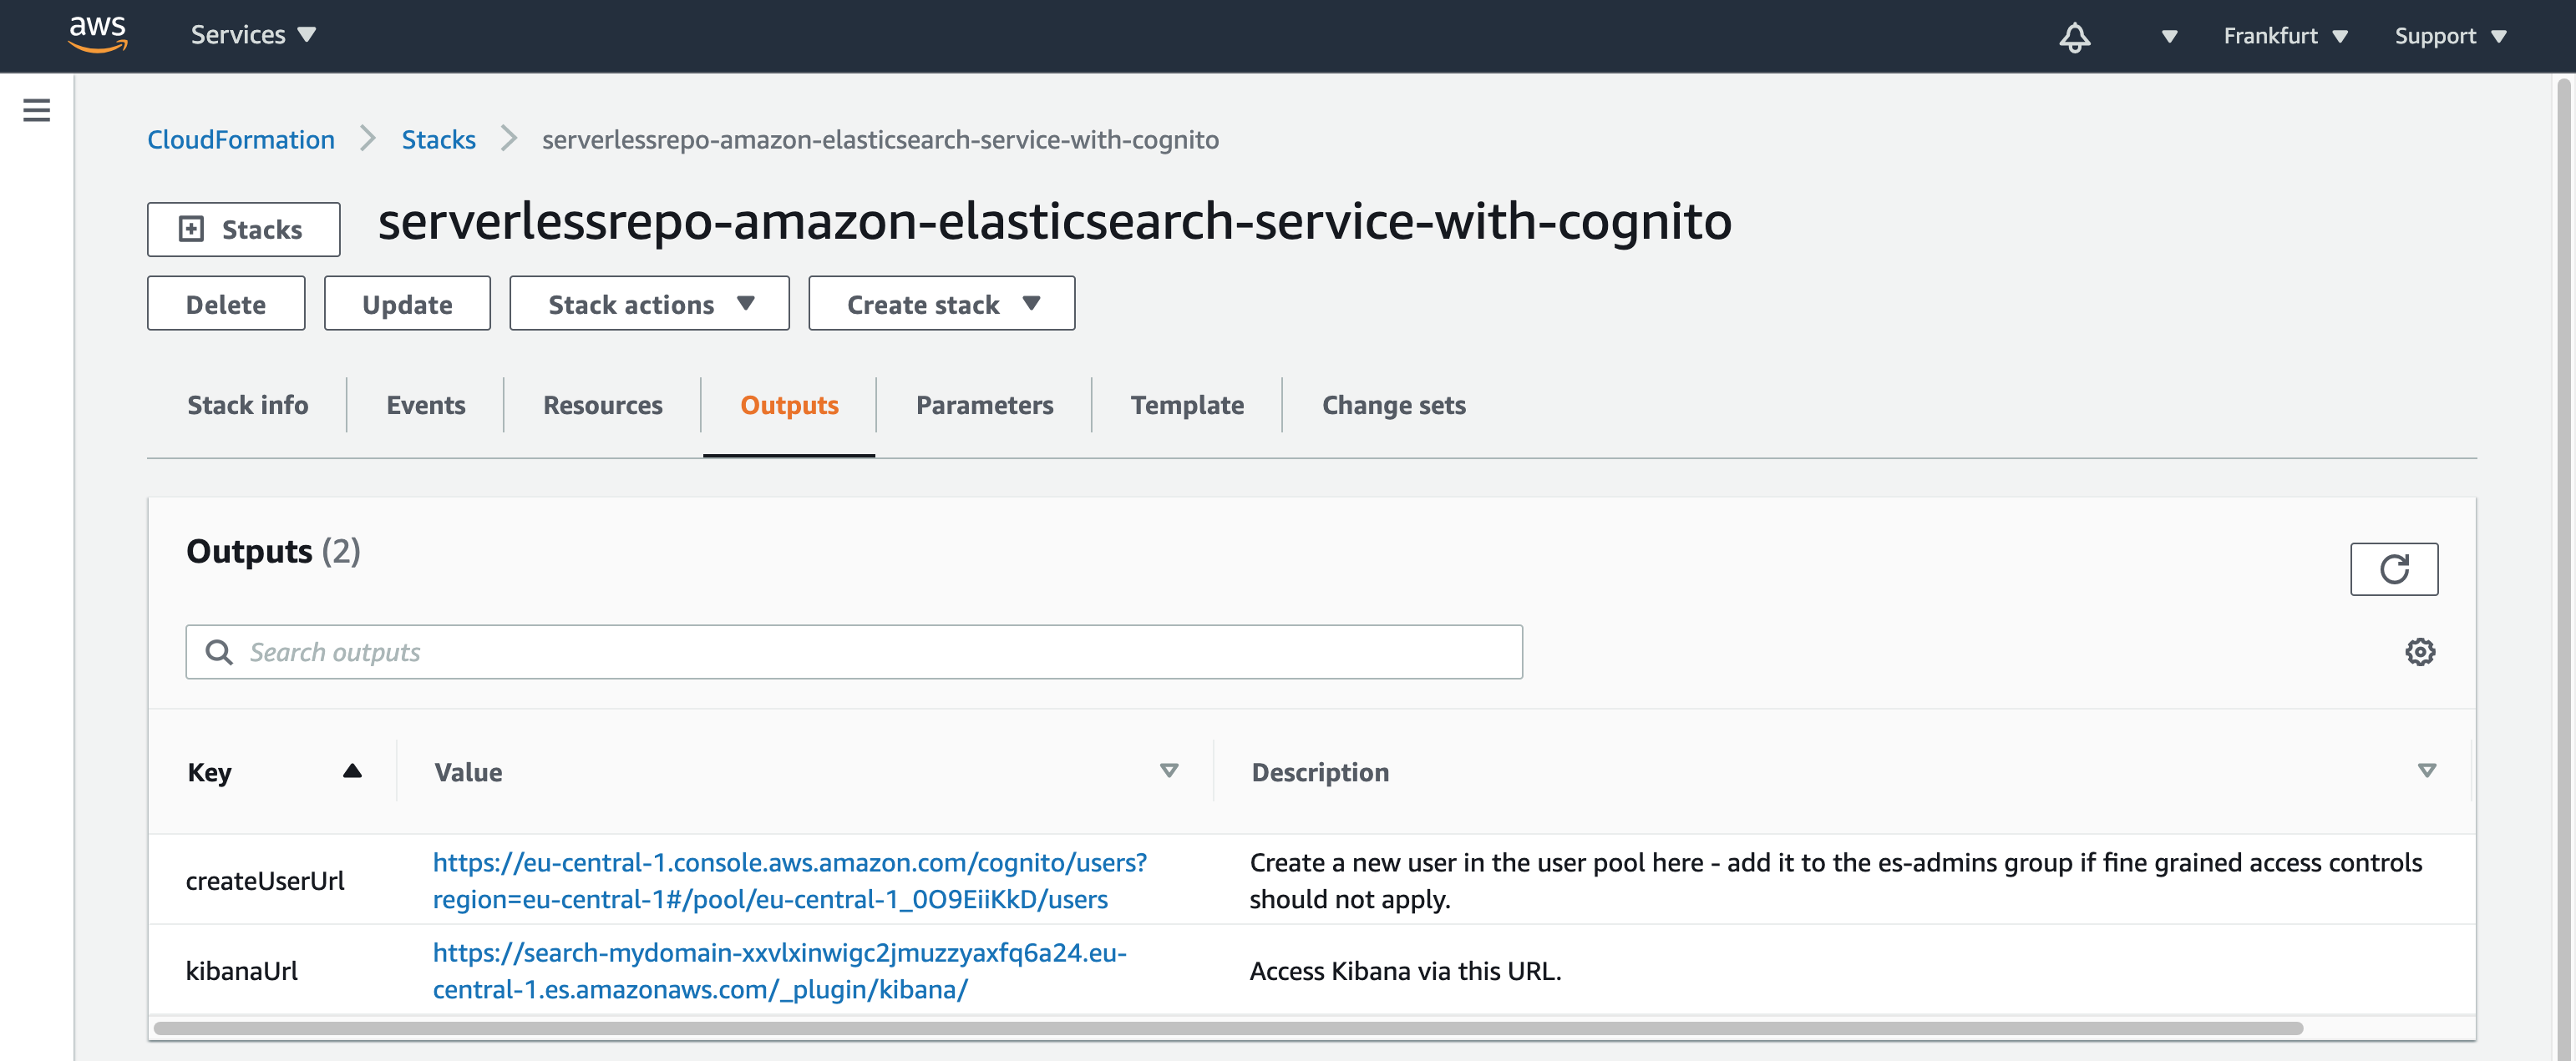Switch to the Parameters tab

(986, 402)
